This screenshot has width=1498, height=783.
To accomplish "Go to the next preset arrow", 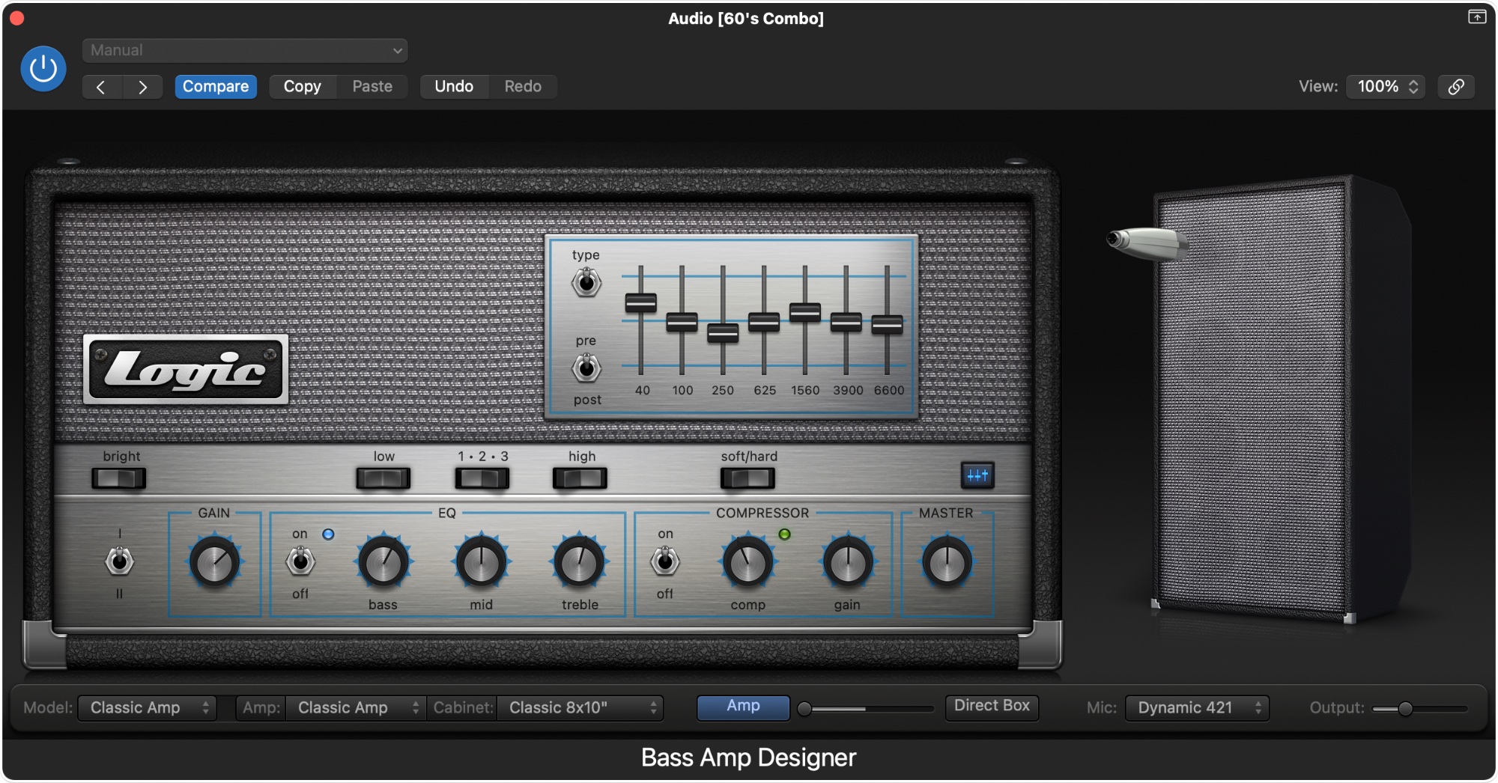I will (x=142, y=87).
